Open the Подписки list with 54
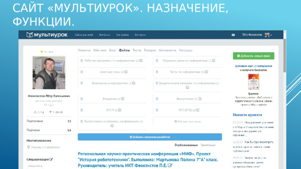Viewport: 301px width, 169px height. (x=49, y=130)
